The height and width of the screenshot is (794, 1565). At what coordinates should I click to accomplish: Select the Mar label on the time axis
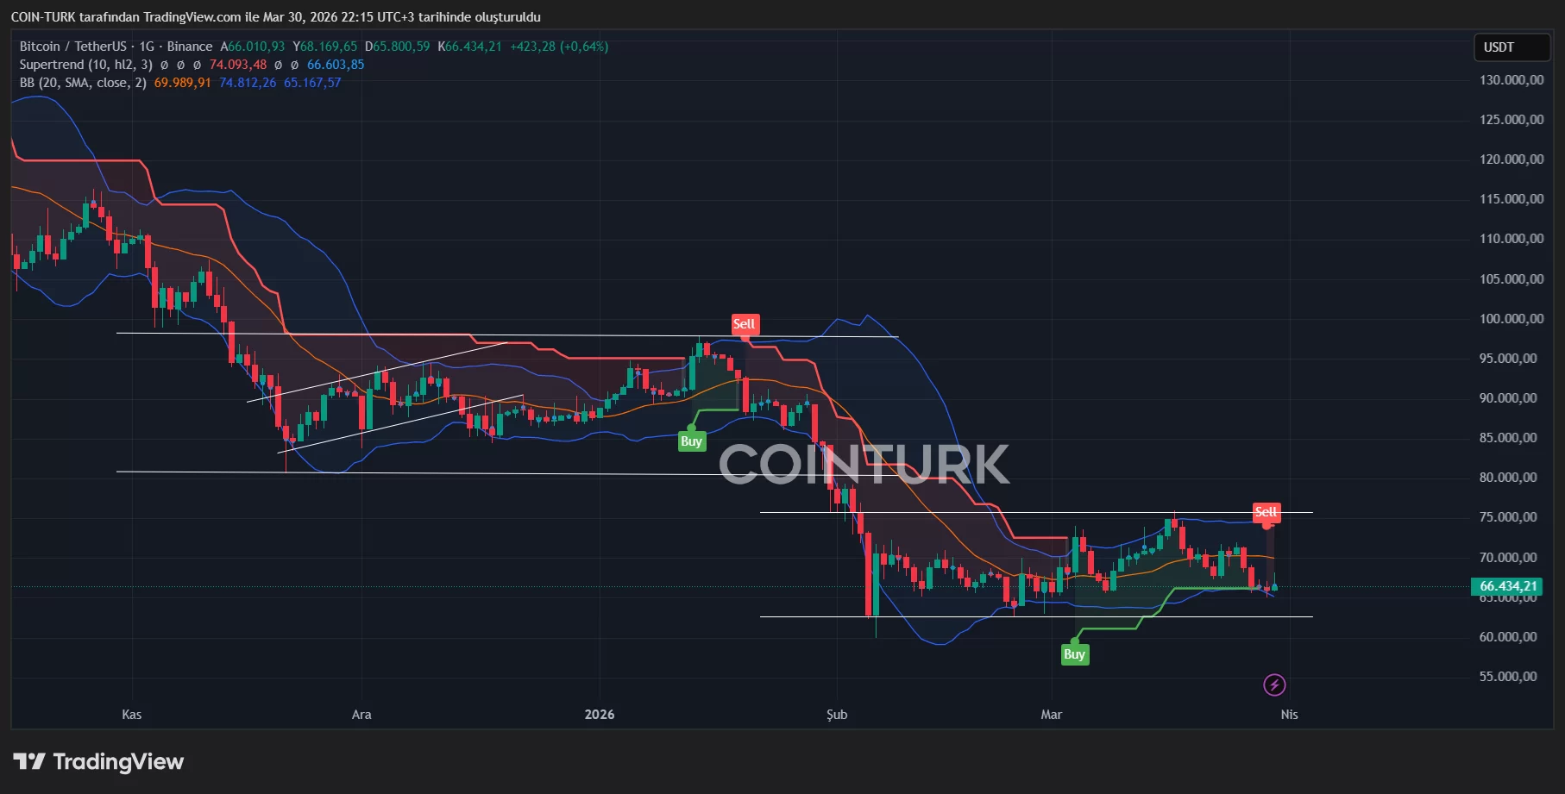(x=1051, y=715)
